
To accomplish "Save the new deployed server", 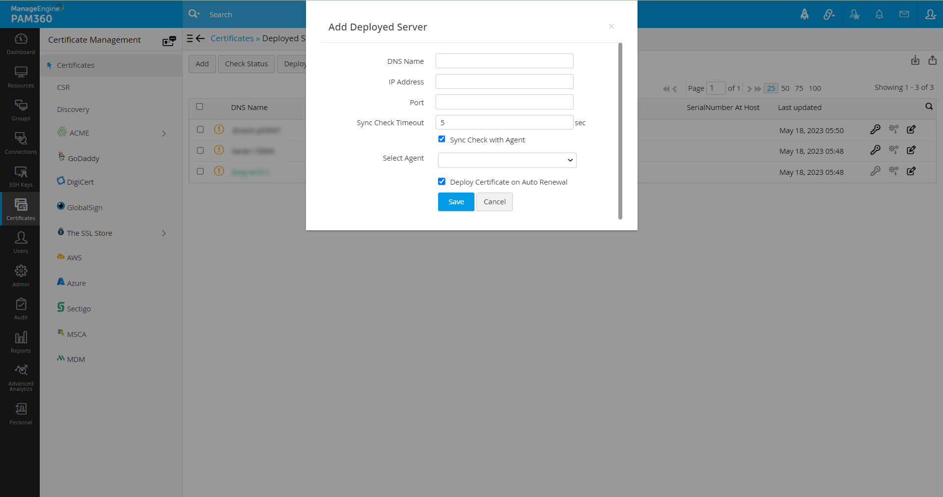I will (455, 201).
